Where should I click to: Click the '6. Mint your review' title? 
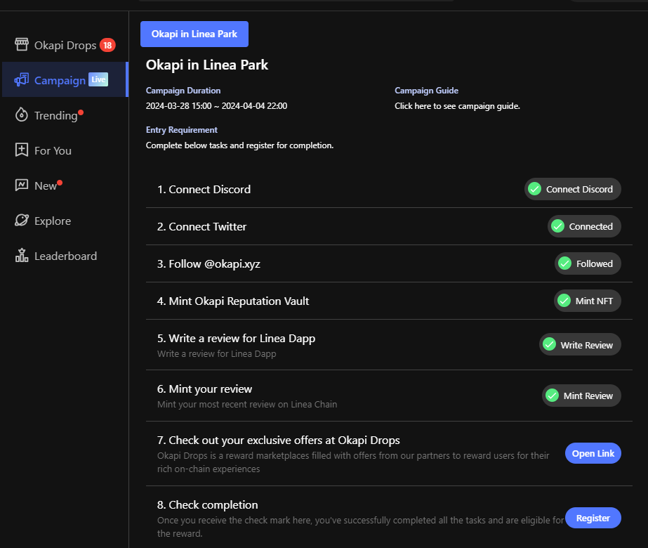point(204,389)
